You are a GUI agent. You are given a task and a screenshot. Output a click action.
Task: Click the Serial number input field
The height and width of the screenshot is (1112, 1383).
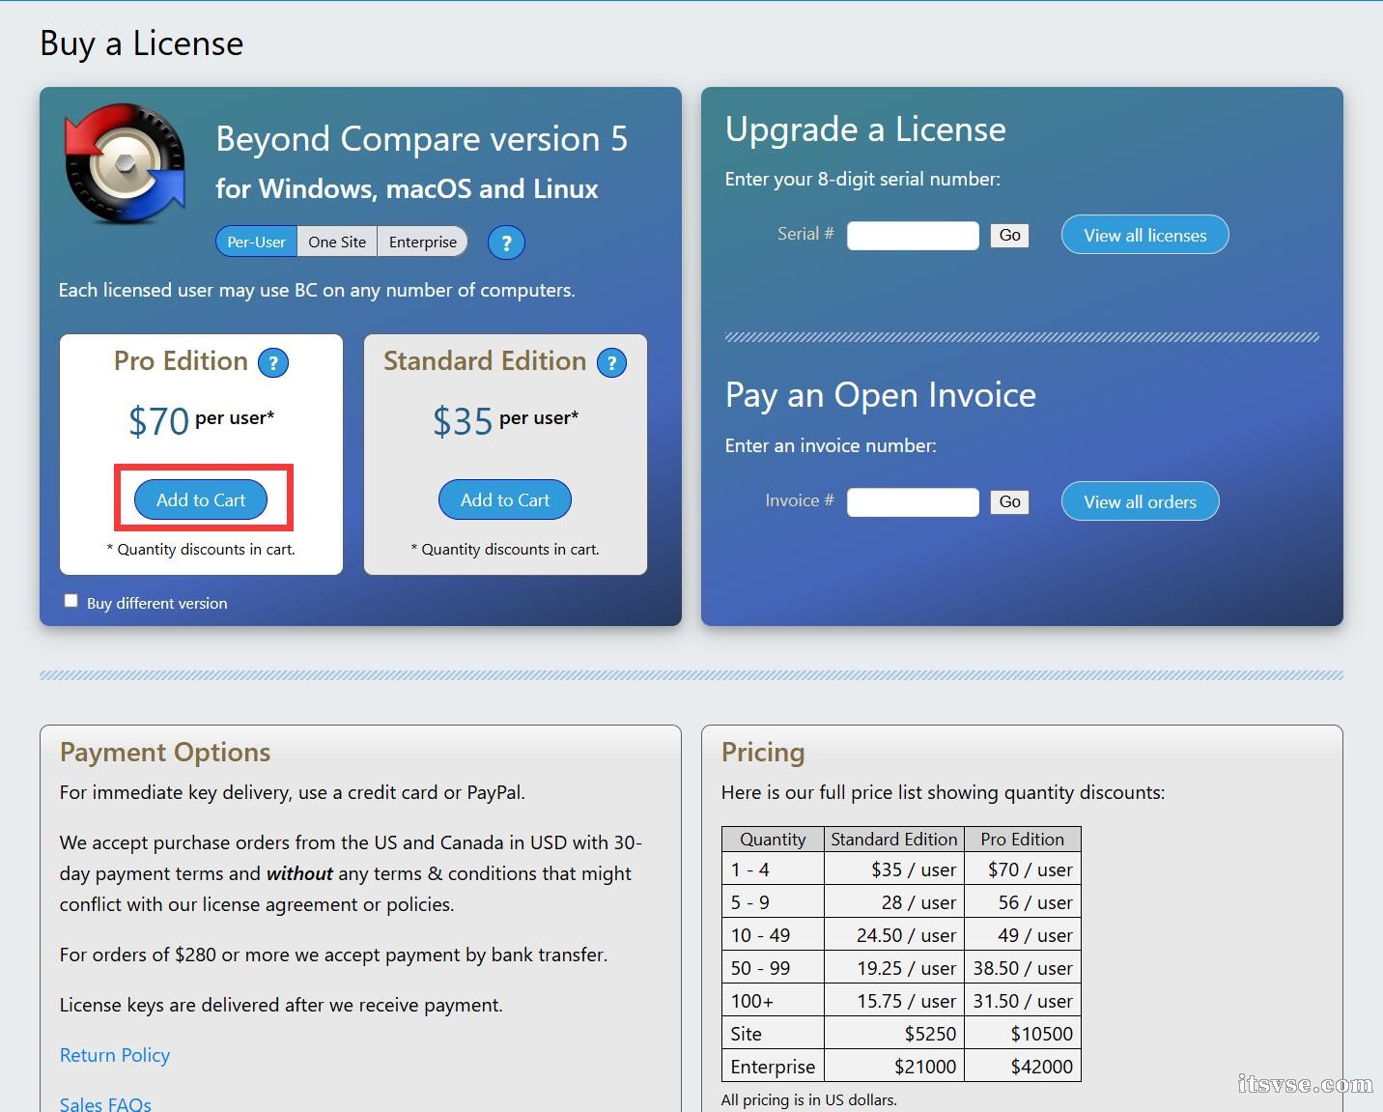913,236
